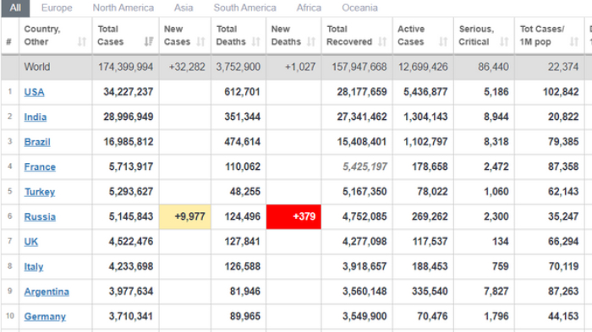Click UK serious critical value 134
This screenshot has width=592, height=332.
(x=501, y=241)
